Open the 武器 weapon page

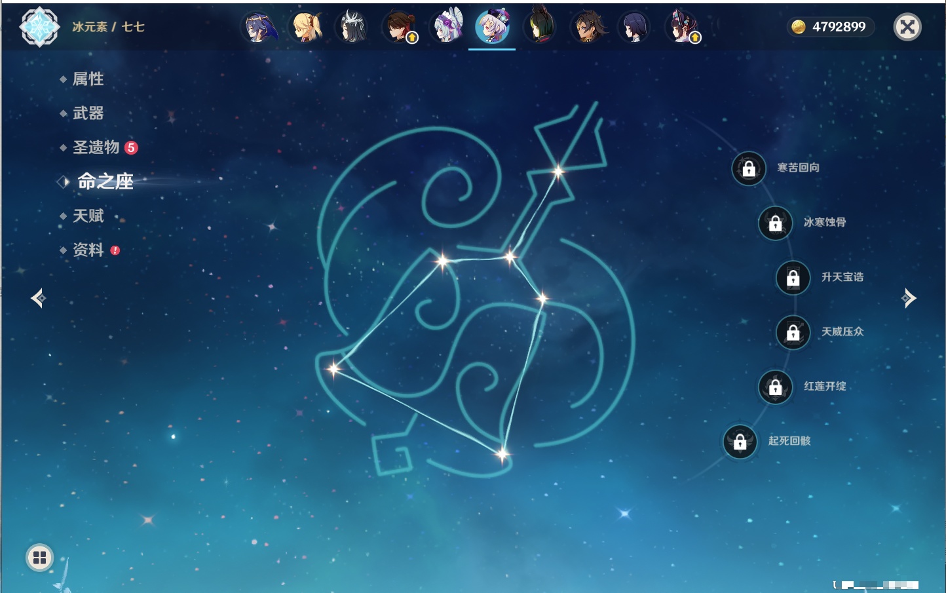click(x=88, y=113)
